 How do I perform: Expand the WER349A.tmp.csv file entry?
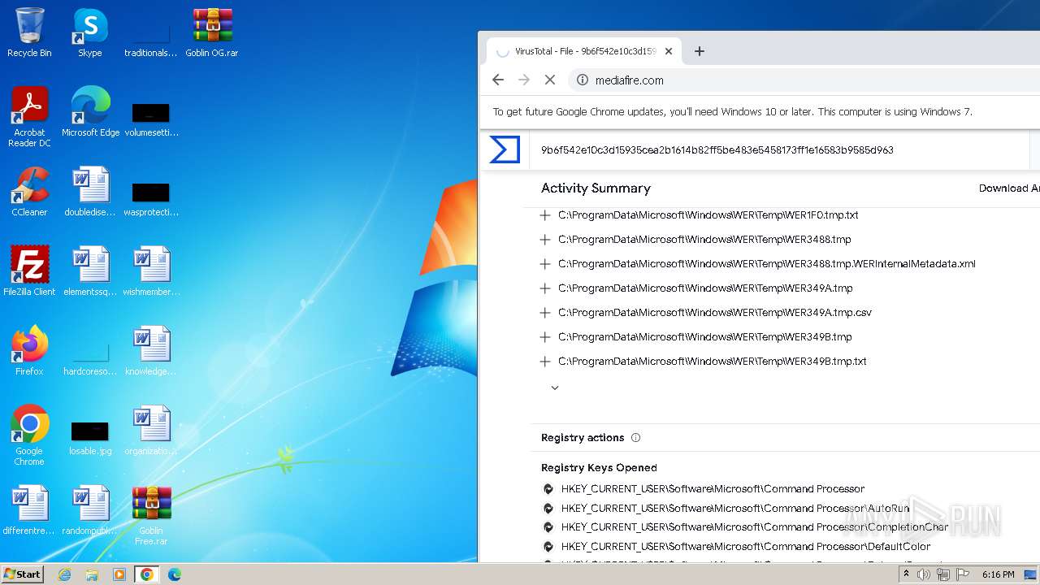coord(545,313)
